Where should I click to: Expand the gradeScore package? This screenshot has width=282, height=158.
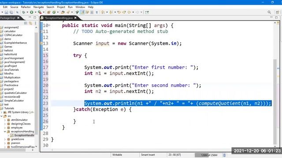(x=5, y=139)
